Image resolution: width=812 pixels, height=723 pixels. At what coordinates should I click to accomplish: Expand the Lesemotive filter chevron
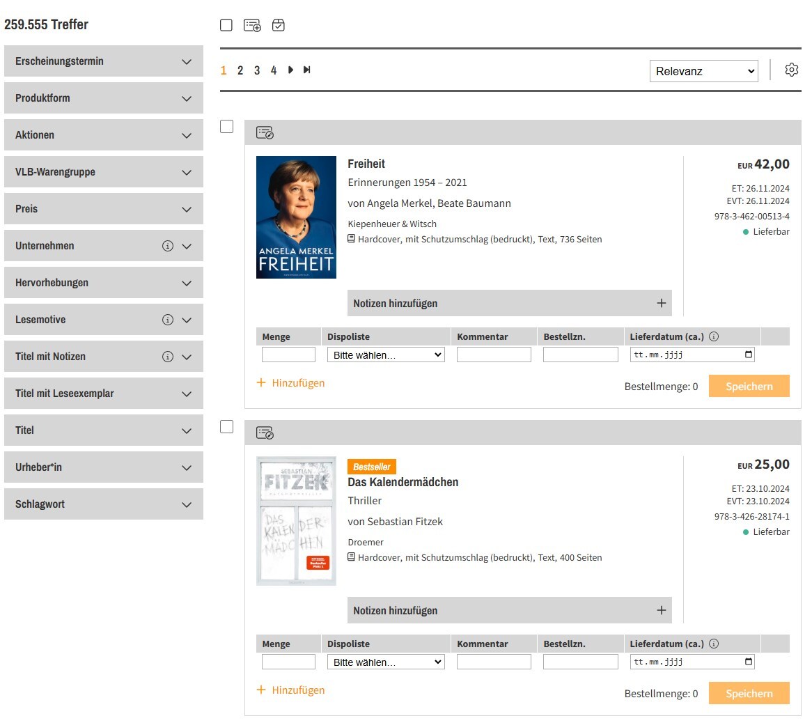(187, 320)
